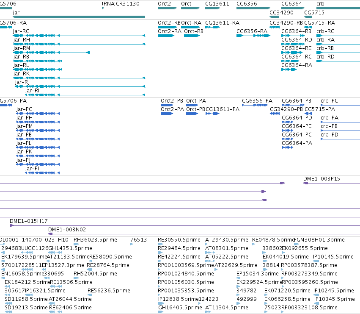Open protein label CG5715-PA
Image resolution: width=360 pixels, height=314 pixels.
[x=320, y=109]
